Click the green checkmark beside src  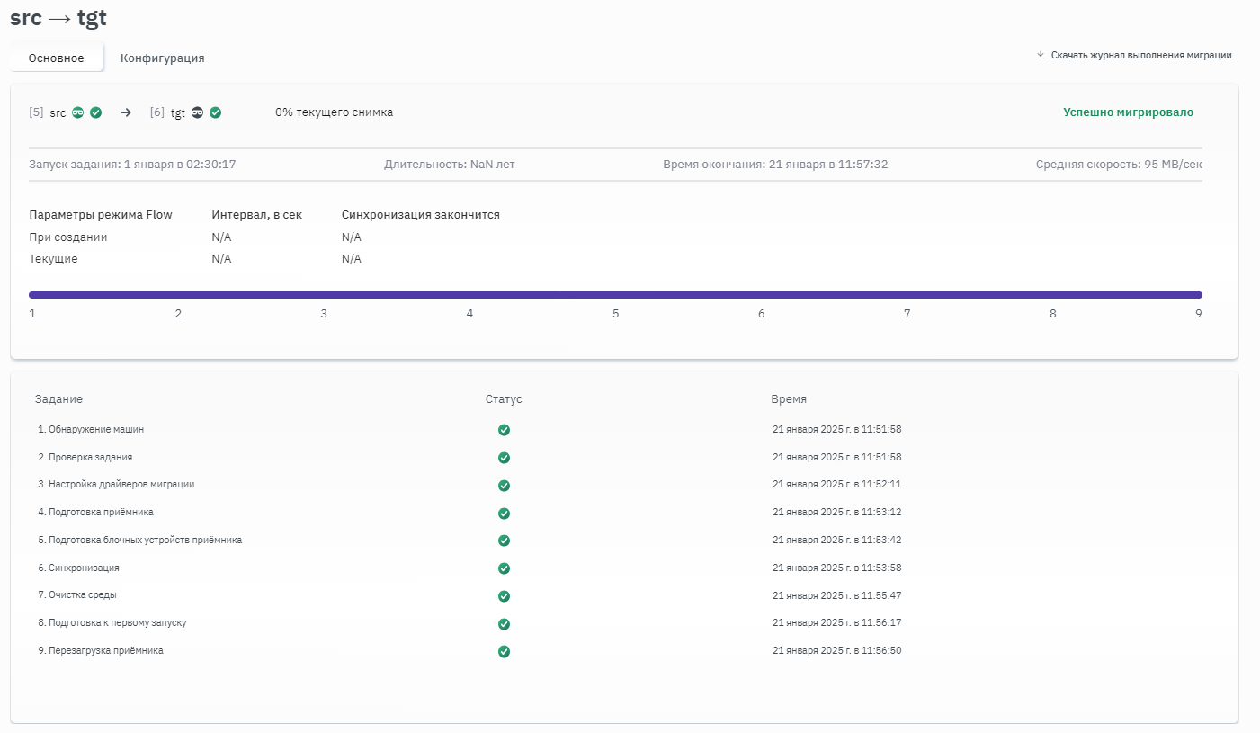tap(95, 112)
